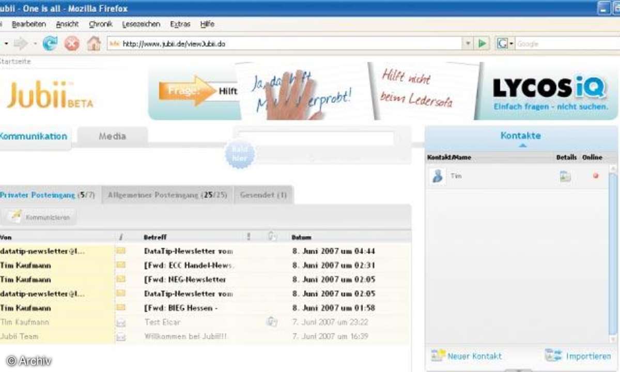Click the Kontakt/Name column header

click(449, 157)
